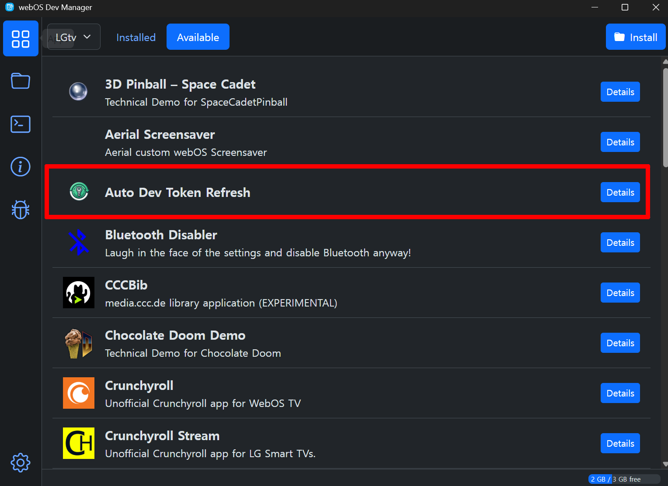Image resolution: width=668 pixels, height=486 pixels.
Task: Open Details for Bluetooth Disabler
Action: point(620,242)
